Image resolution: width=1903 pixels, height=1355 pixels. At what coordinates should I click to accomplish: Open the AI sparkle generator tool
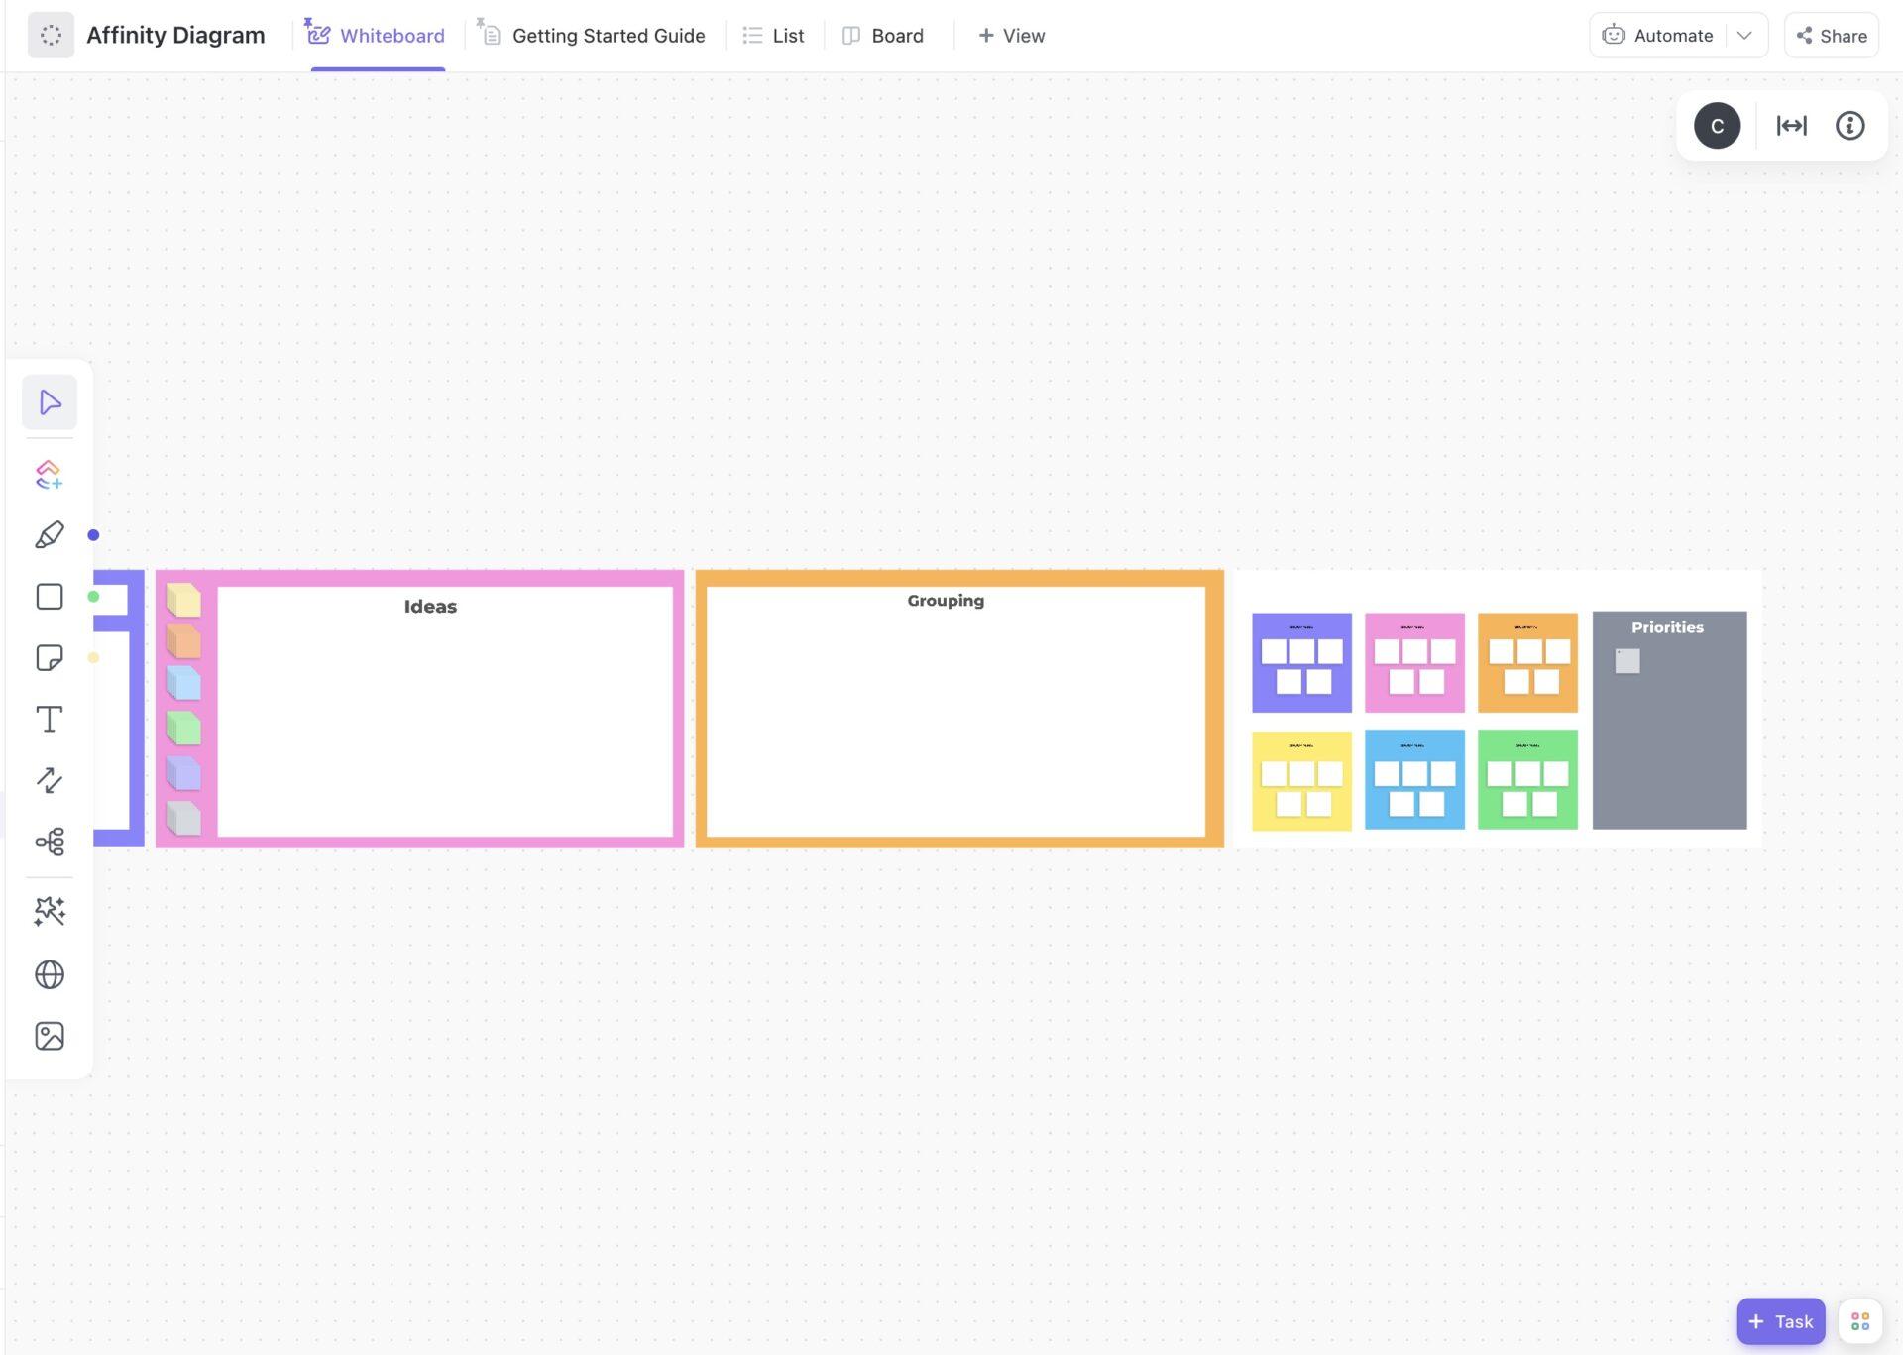tap(50, 911)
